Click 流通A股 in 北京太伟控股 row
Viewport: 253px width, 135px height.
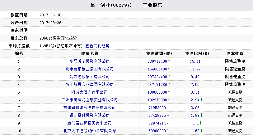click(235, 131)
